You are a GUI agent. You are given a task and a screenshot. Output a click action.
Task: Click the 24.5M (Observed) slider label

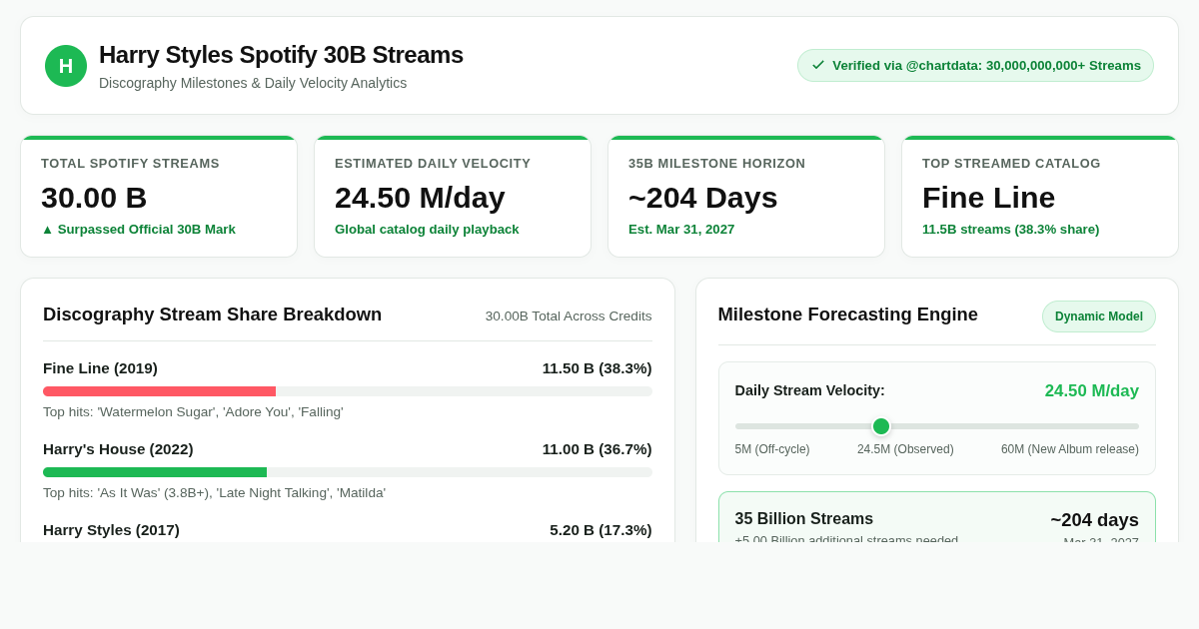pos(905,449)
